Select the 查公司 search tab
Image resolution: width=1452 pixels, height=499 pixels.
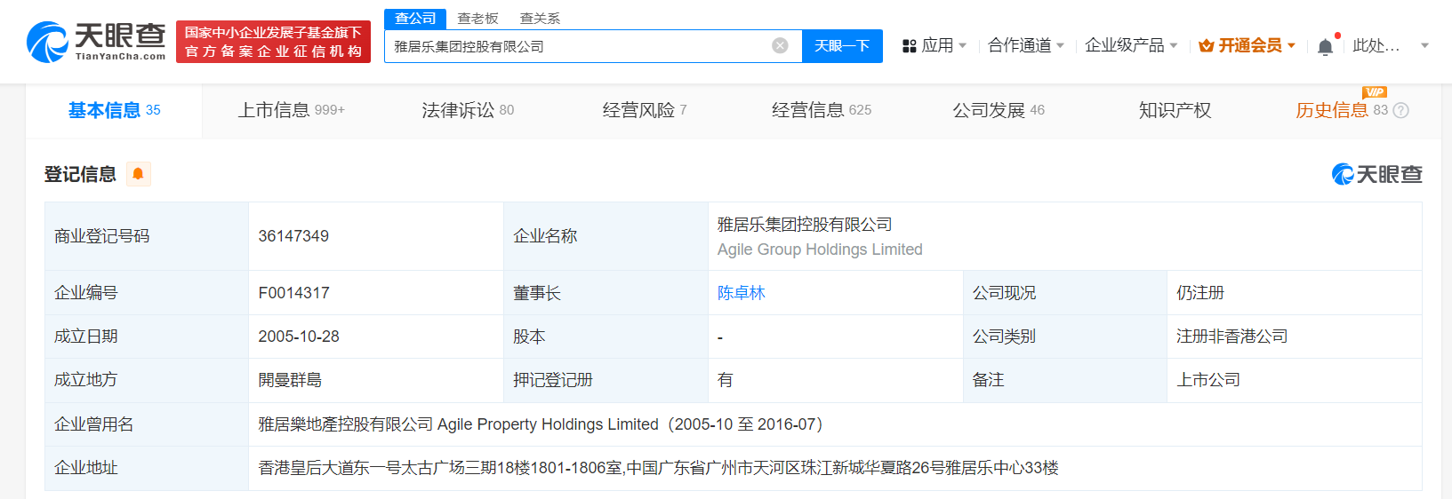click(415, 19)
